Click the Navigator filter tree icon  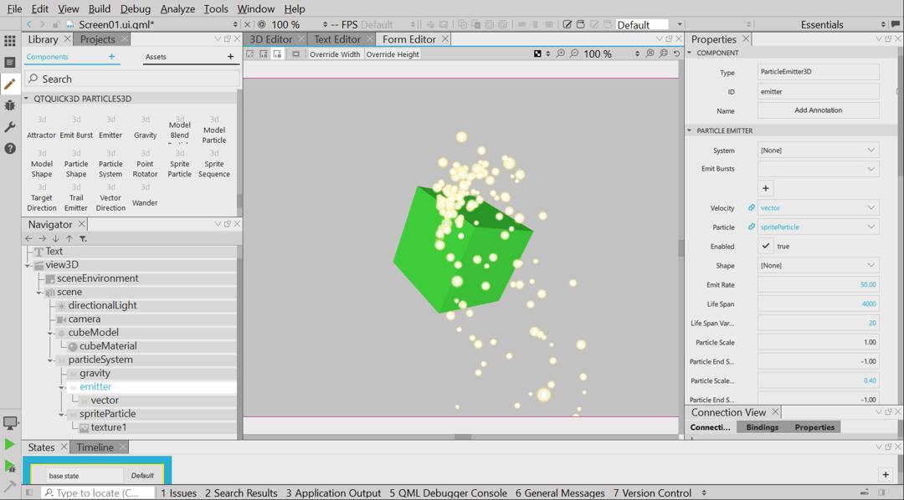coord(83,238)
